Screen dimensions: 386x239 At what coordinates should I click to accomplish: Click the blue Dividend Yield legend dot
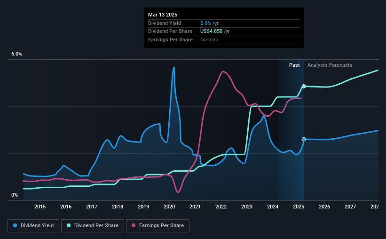coord(15,225)
